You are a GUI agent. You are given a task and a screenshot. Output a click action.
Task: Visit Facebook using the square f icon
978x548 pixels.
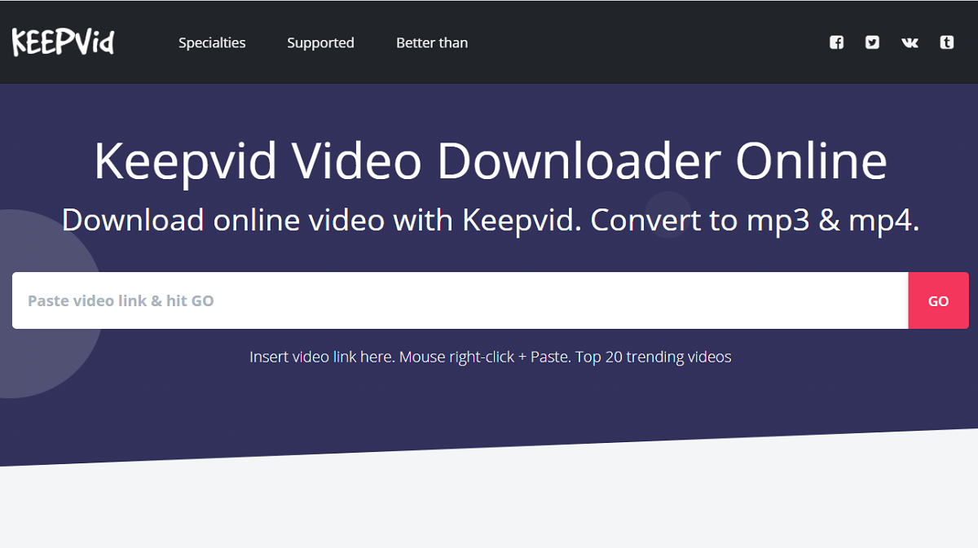836,42
